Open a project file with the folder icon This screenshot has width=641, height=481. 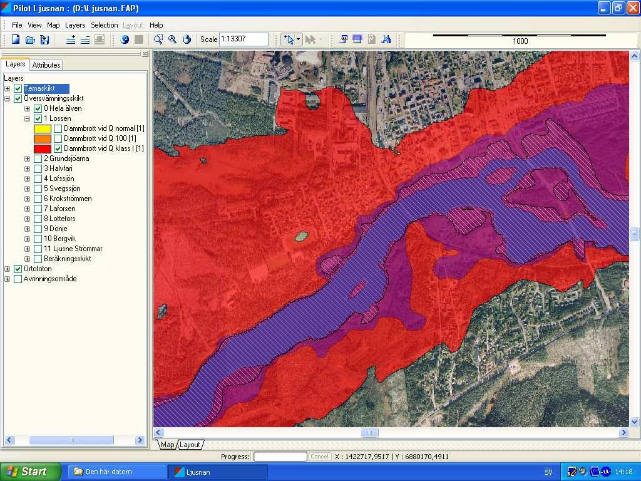coord(30,39)
